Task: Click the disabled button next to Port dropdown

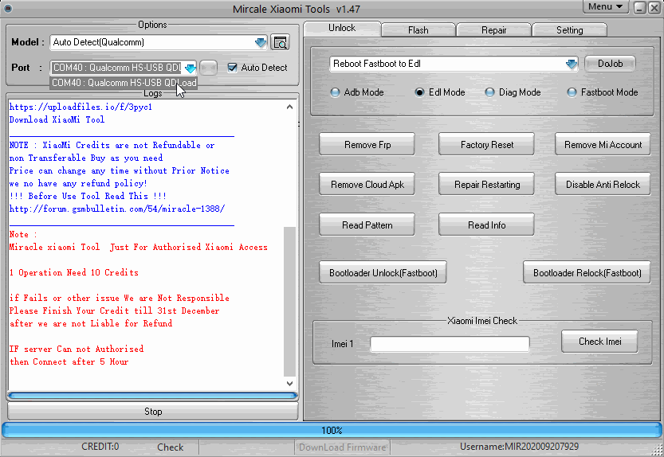Action: pos(208,68)
